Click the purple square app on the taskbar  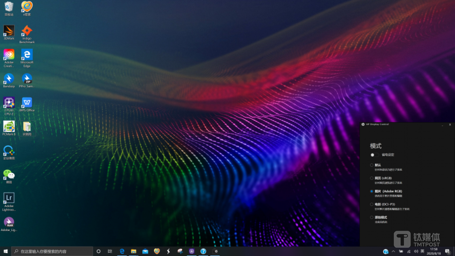tap(192, 251)
